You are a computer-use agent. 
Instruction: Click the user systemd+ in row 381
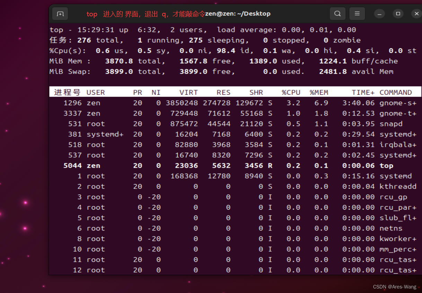(105, 134)
